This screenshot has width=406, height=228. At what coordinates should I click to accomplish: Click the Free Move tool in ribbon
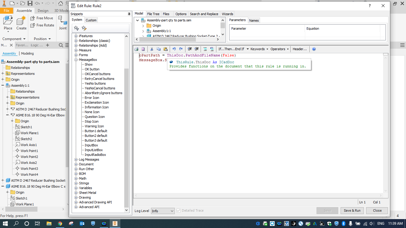(x=42, y=18)
